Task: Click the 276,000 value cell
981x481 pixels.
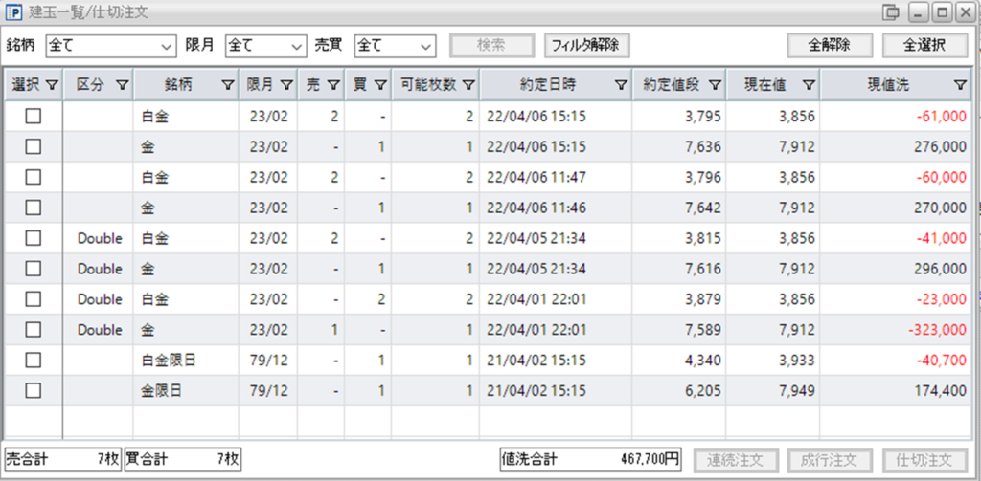Action: point(896,147)
